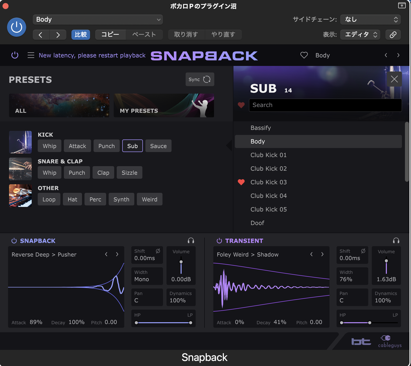Select the Kick Punch tag
Image resolution: width=411 pixels, height=366 pixels.
pyautogui.click(x=107, y=146)
